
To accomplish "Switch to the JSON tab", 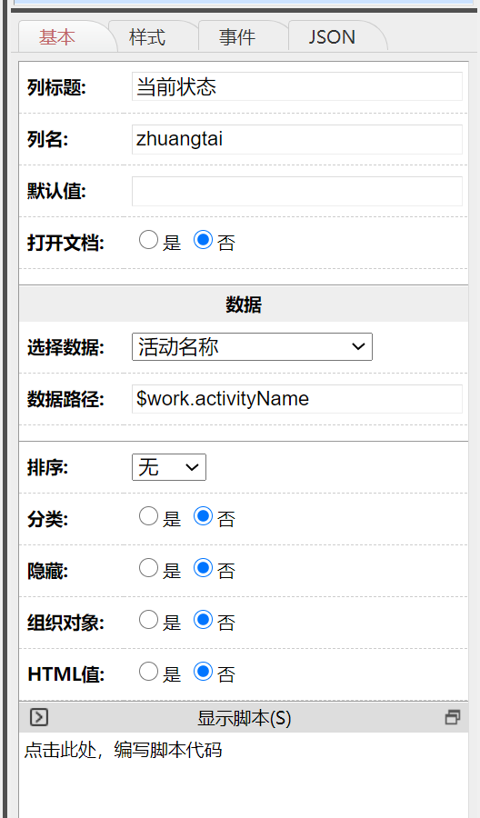I will click(332, 37).
